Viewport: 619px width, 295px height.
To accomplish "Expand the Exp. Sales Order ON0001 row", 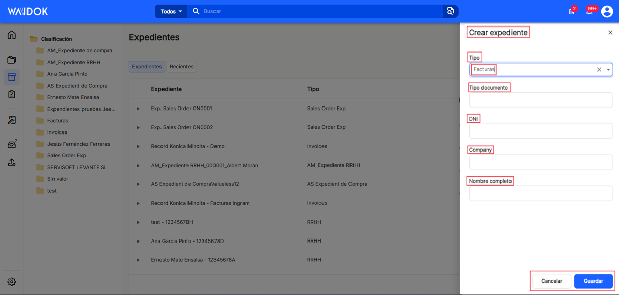I will 138,109.
